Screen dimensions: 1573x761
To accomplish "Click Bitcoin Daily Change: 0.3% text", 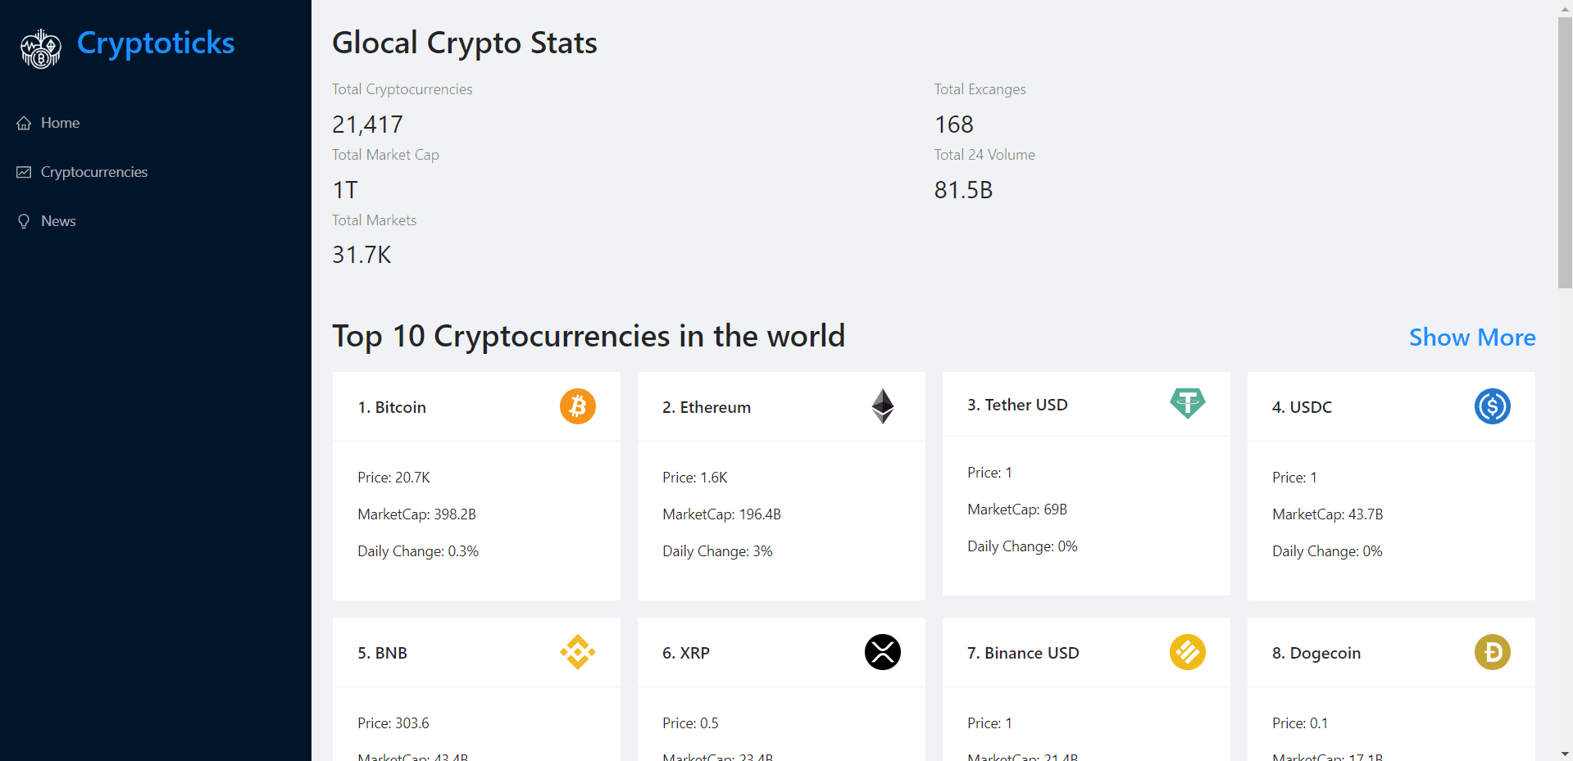I will pyautogui.click(x=418, y=551).
